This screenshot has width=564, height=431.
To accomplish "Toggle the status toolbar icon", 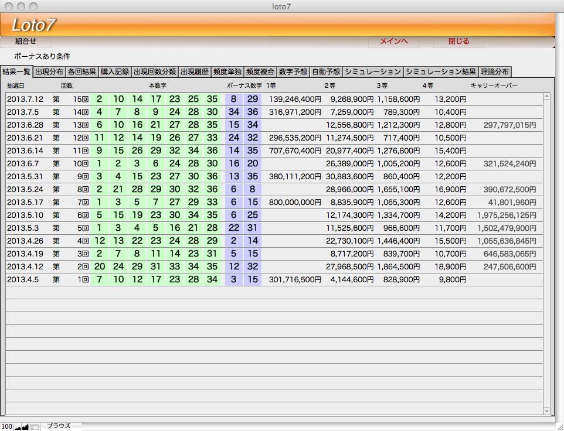I will pos(35,427).
